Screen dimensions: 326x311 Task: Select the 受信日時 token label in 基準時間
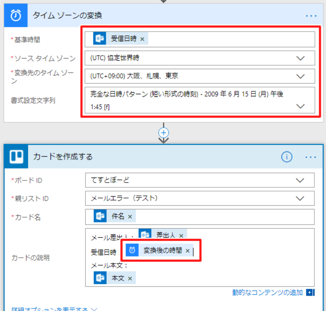click(124, 38)
